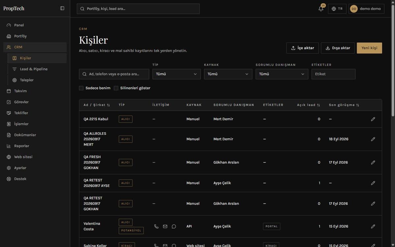Go to Teklifler in the sidebar
This screenshot has height=247, width=395.
tap(35, 113)
